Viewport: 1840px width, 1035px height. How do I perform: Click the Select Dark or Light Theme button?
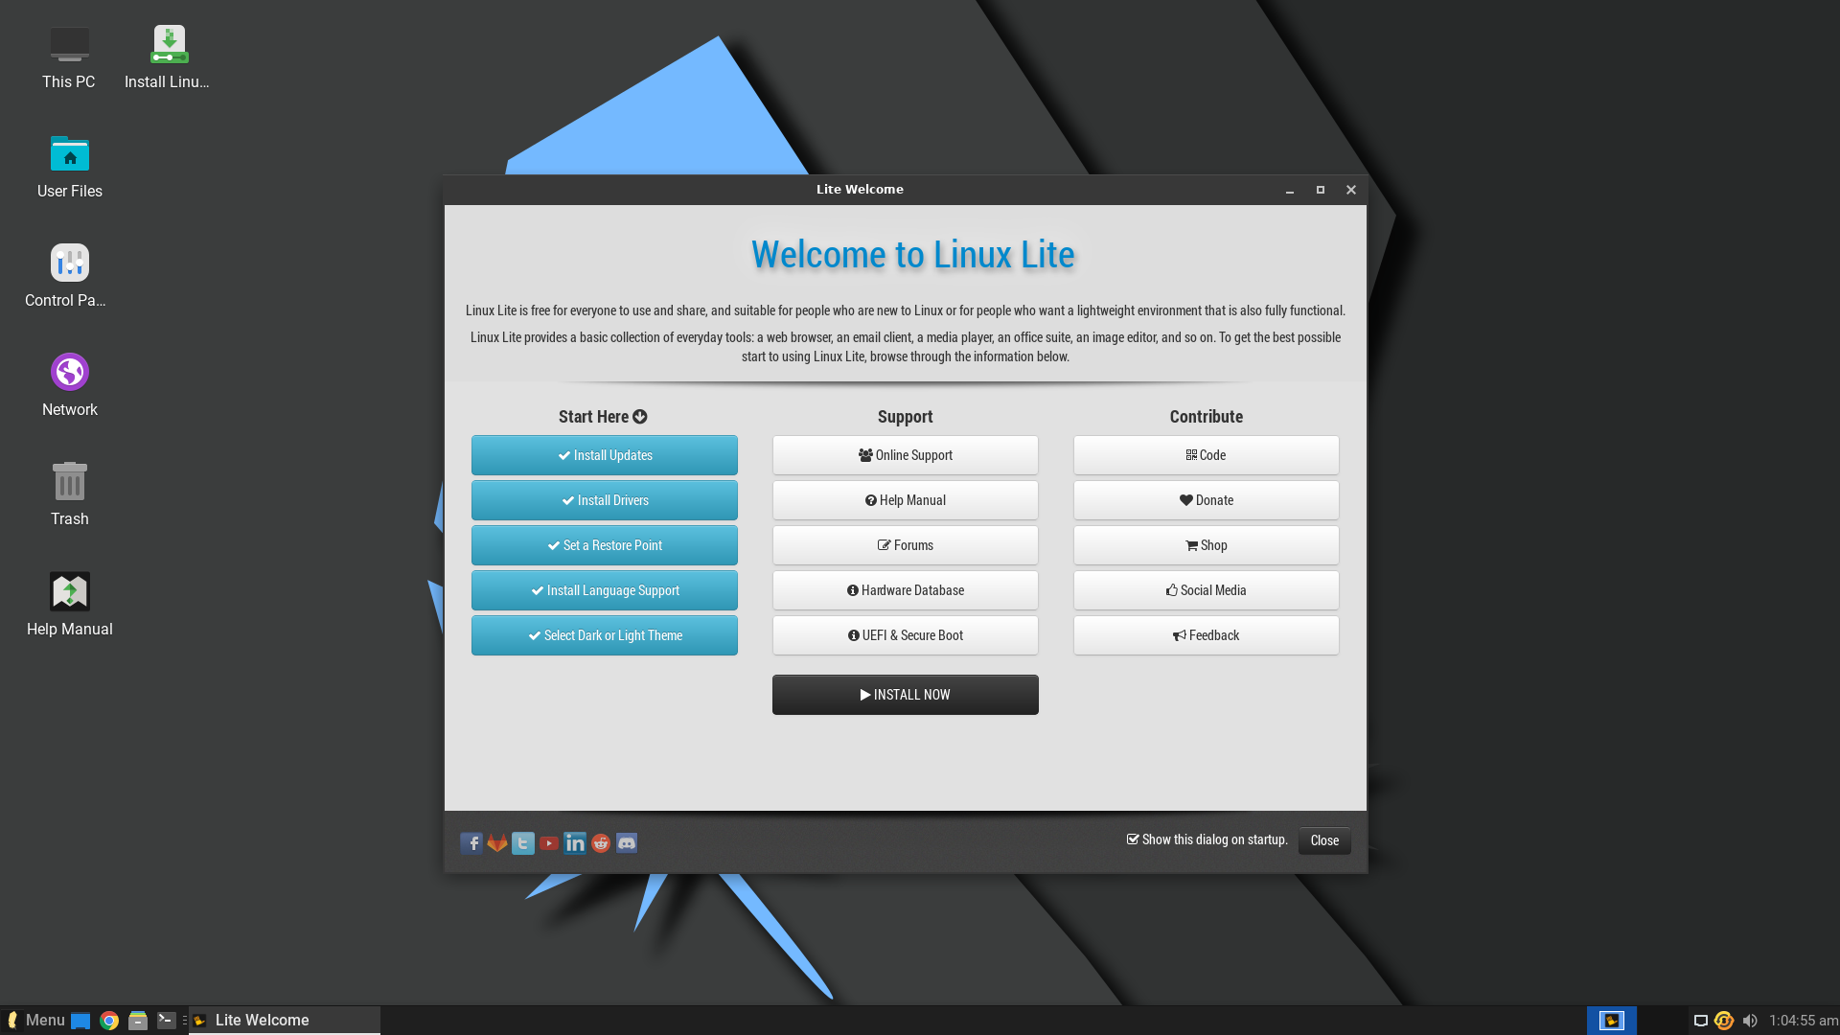point(604,634)
